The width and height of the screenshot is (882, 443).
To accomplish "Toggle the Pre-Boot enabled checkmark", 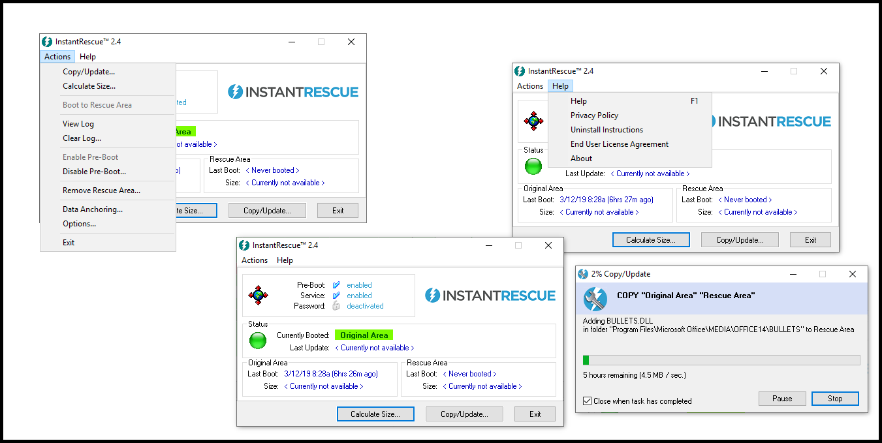I will [336, 285].
